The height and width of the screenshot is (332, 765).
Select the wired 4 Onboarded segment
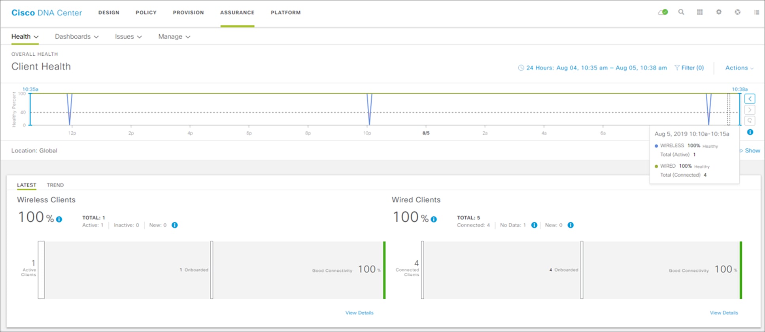pyautogui.click(x=582, y=270)
